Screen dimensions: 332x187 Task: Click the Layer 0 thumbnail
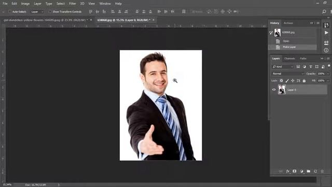(x=282, y=90)
